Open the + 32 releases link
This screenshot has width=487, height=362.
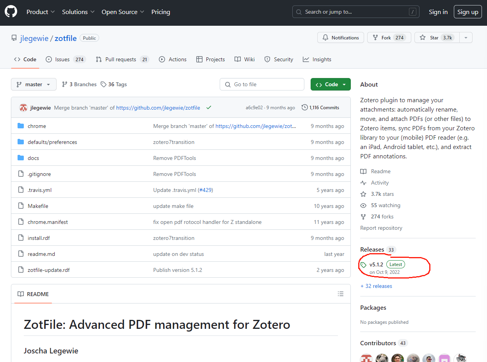[376, 286]
